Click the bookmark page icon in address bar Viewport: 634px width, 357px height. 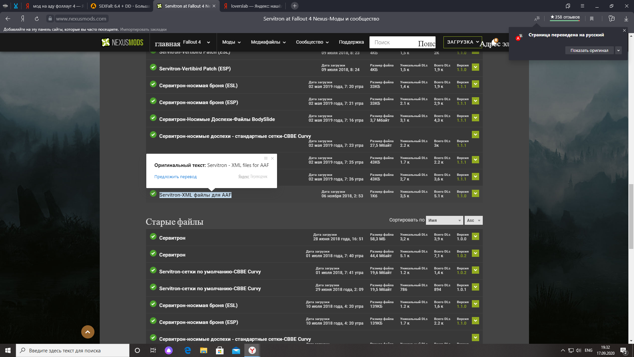pyautogui.click(x=592, y=19)
